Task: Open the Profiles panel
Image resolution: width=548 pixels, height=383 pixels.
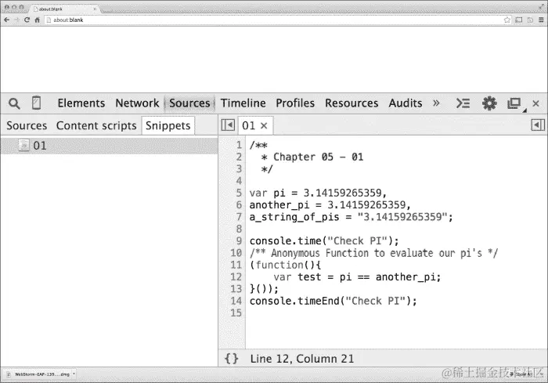Action: tap(295, 103)
